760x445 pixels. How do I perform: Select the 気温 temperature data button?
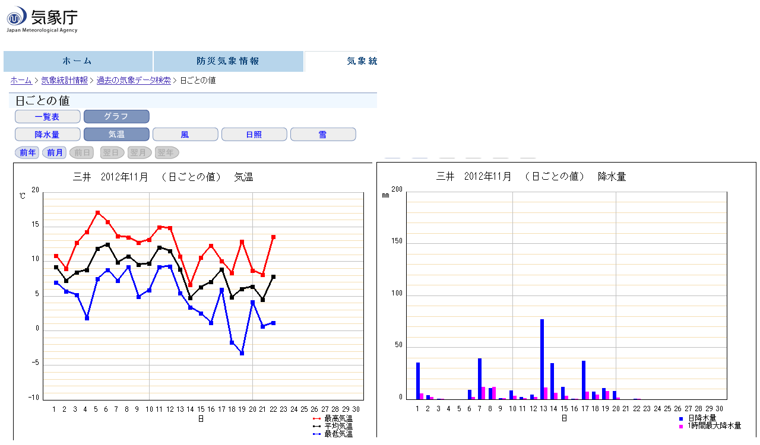[116, 134]
